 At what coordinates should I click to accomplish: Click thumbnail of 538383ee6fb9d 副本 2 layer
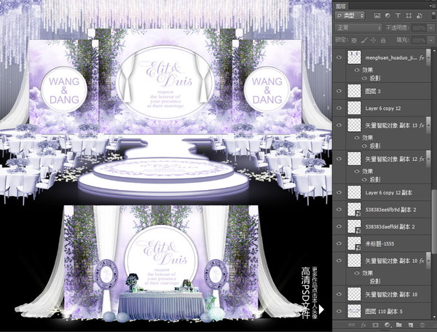coord(354,210)
